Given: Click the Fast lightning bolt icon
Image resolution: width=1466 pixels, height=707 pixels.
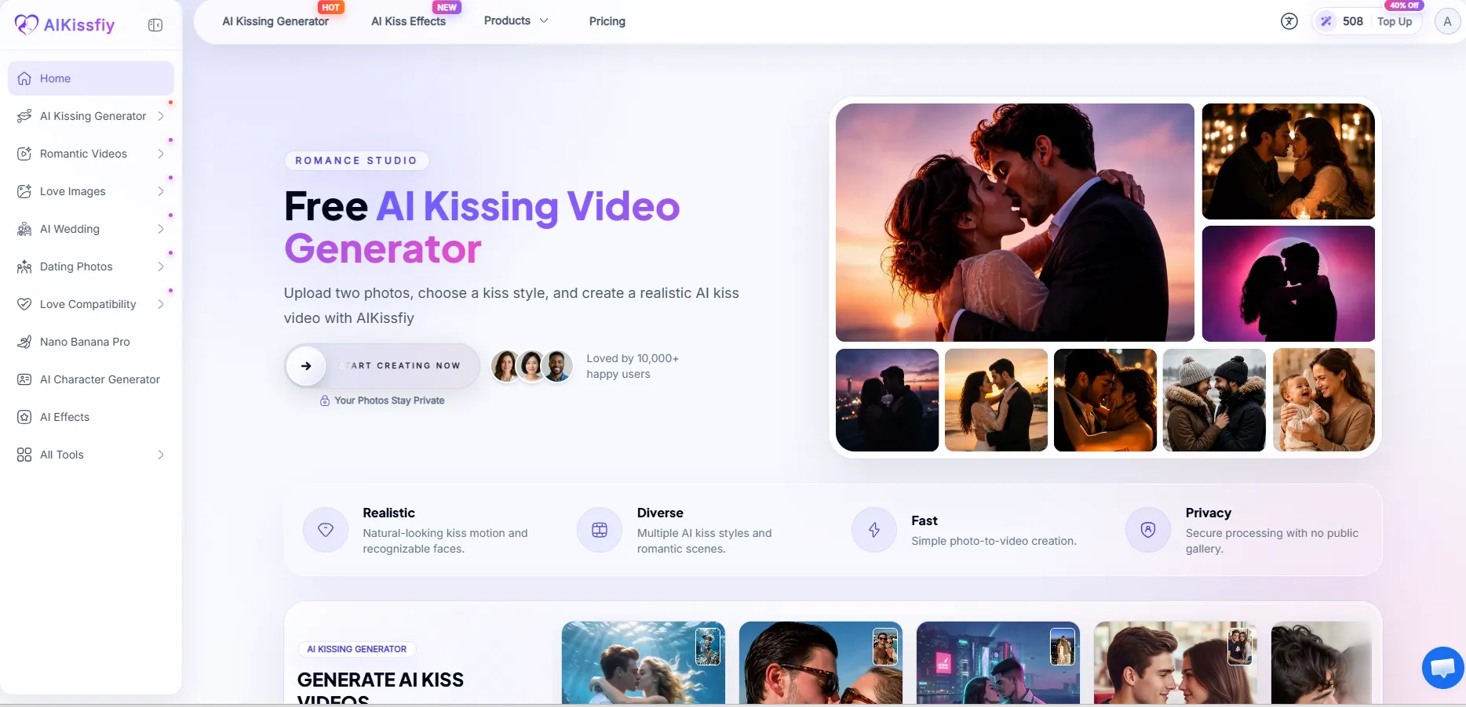Looking at the screenshot, I should coord(874,531).
